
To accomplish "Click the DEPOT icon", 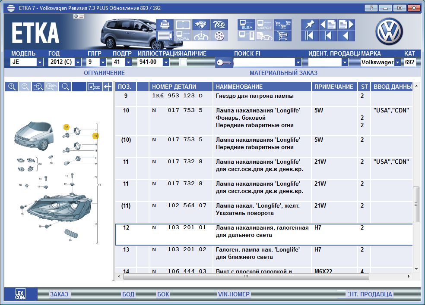I will click(x=264, y=25).
